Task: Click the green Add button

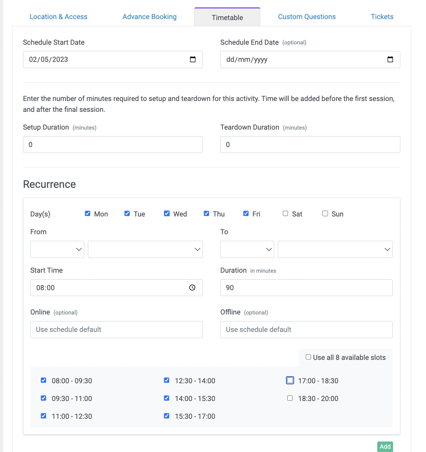Action: click(385, 446)
